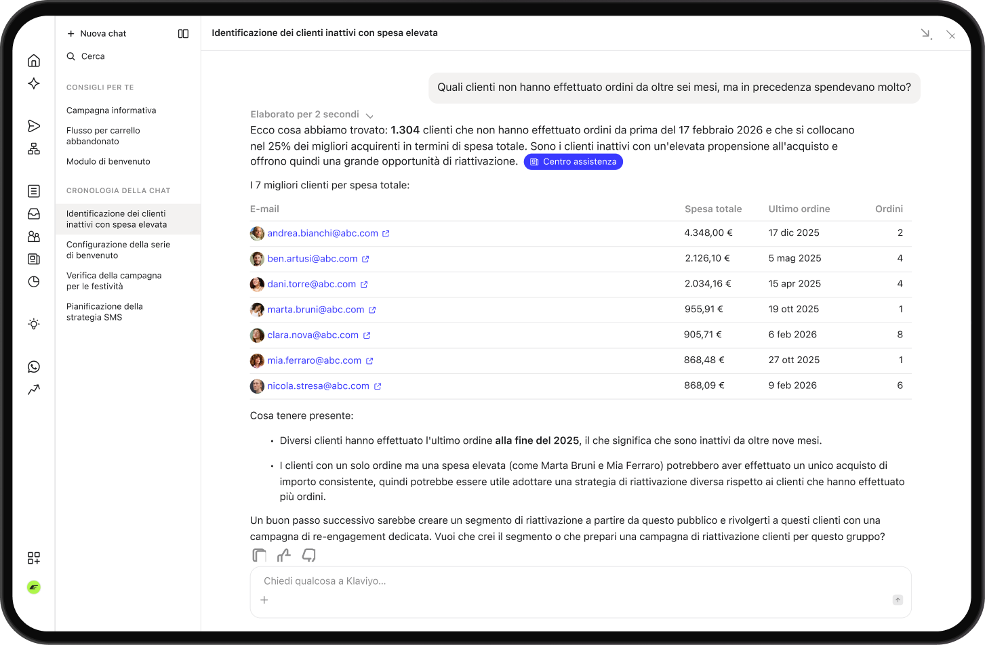Open Configurazione della serie di benvenuto chat
Screen dimensions: 985x645
tap(119, 250)
